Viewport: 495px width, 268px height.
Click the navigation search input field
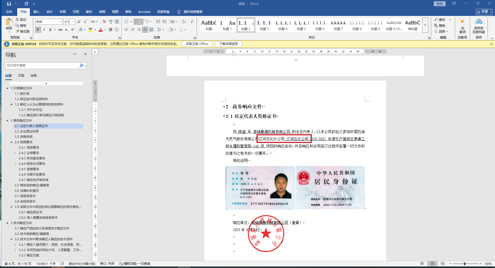click(42, 65)
